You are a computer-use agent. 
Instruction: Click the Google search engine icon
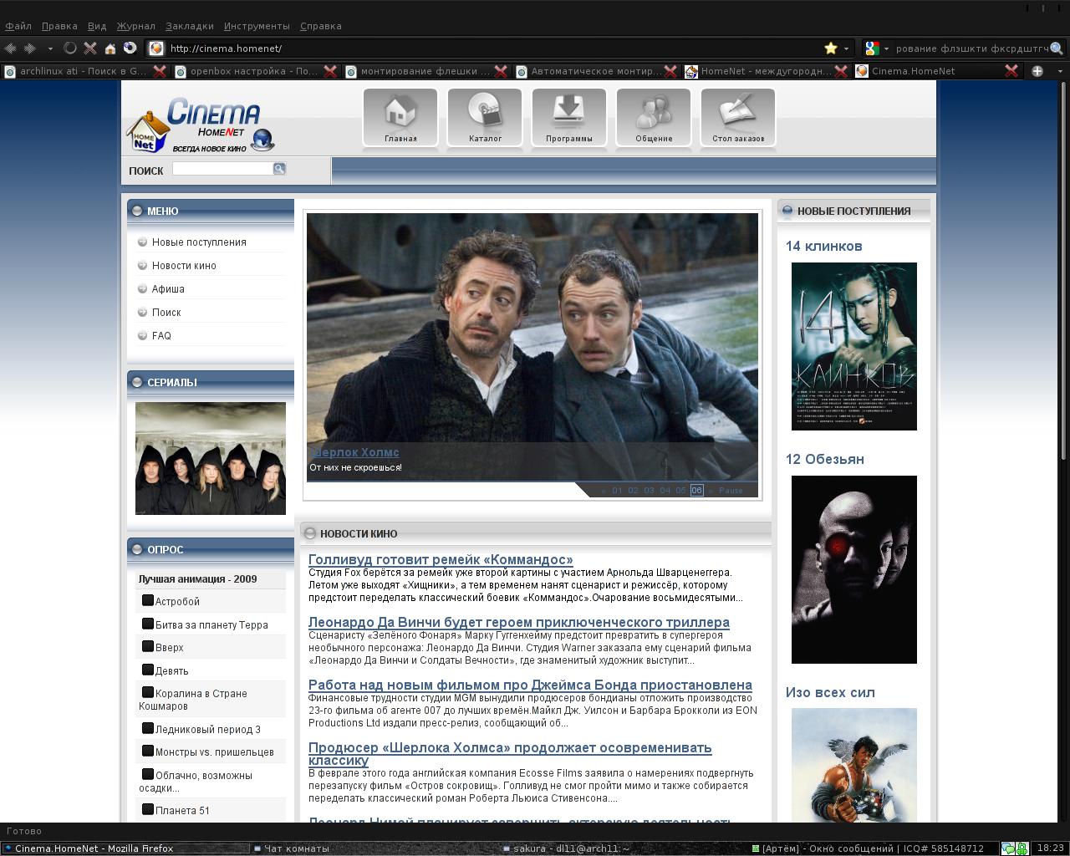pyautogui.click(x=872, y=48)
